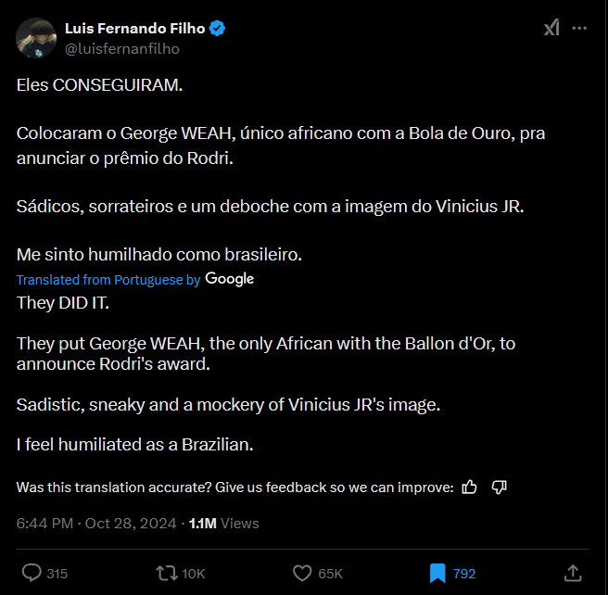Open Luis Fernando Filho's profile picture
The image size is (608, 595).
pos(35,37)
